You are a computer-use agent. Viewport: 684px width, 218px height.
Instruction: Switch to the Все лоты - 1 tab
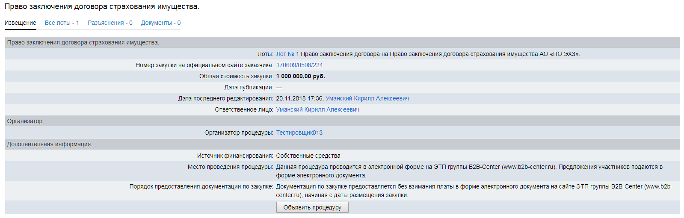coord(62,23)
